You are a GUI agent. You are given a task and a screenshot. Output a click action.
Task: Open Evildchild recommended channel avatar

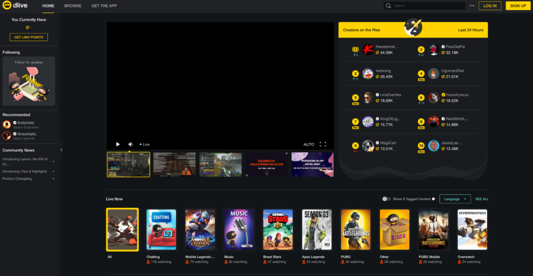[6, 124]
